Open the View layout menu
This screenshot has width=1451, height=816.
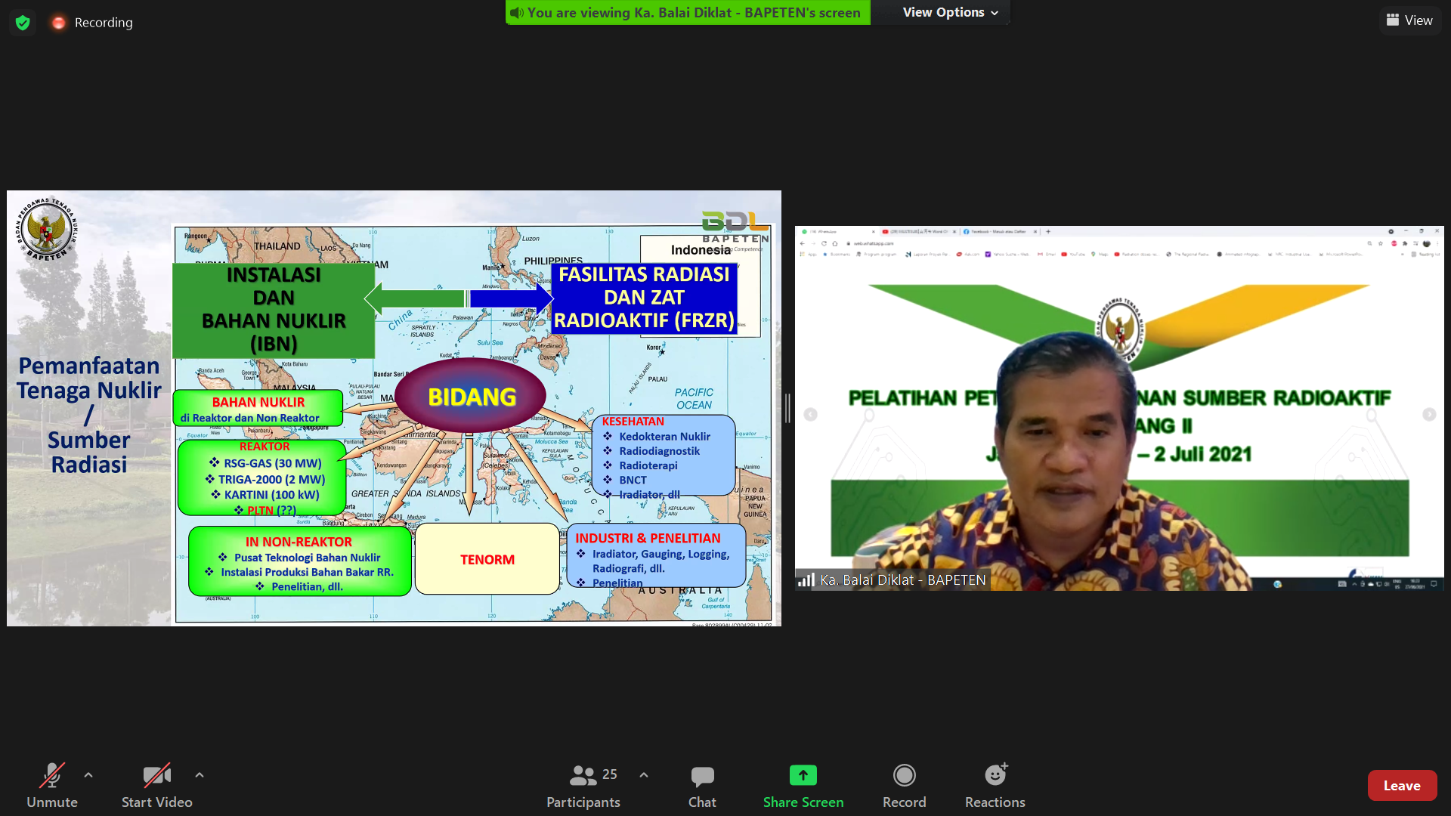point(1409,20)
